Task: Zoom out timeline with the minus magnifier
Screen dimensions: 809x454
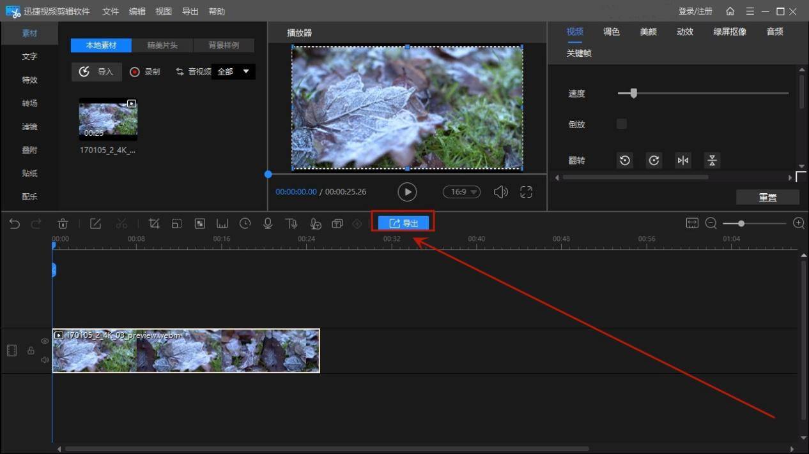Action: pyautogui.click(x=711, y=223)
